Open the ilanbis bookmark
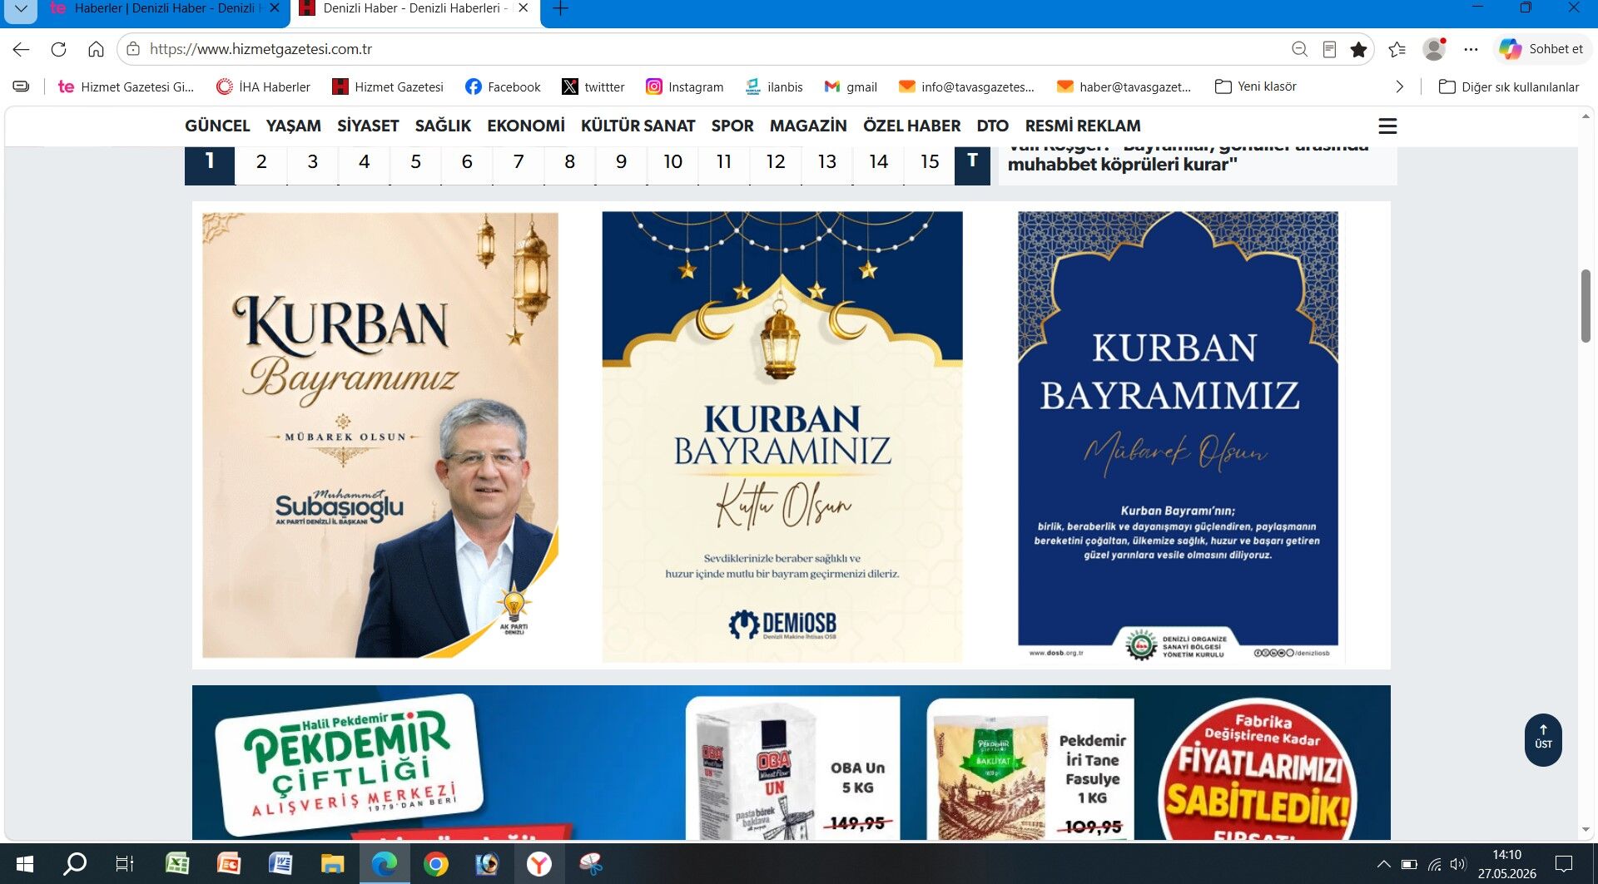The width and height of the screenshot is (1598, 884). click(774, 86)
